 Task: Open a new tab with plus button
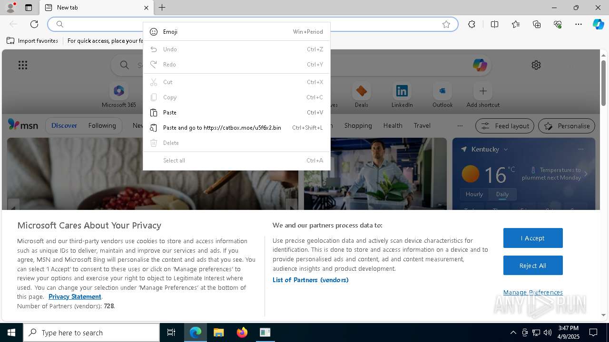point(162,8)
